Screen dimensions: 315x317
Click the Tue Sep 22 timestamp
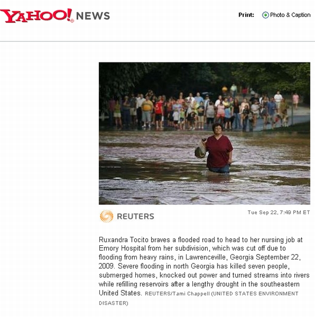[x=279, y=212]
